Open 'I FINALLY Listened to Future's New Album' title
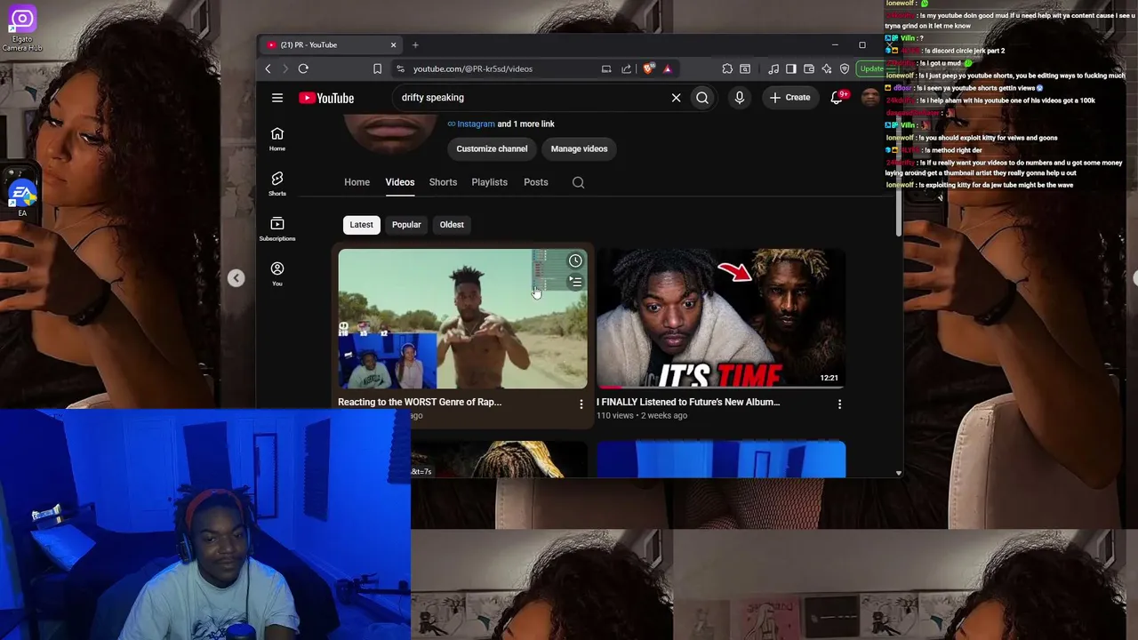1138x640 pixels. coord(688,402)
